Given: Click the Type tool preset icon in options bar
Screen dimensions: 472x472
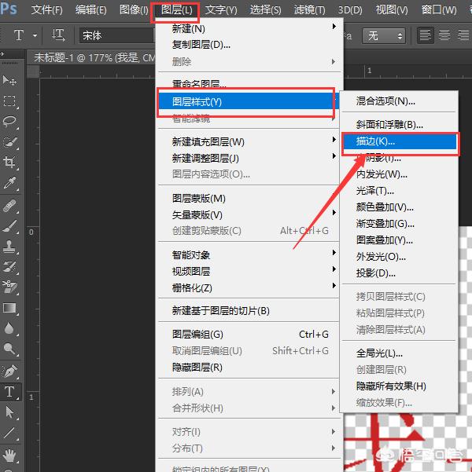Looking at the screenshot, I should click(19, 35).
